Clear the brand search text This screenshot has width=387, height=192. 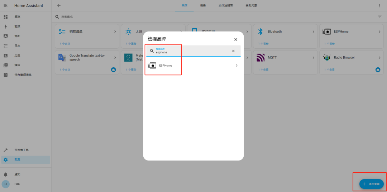point(233,51)
